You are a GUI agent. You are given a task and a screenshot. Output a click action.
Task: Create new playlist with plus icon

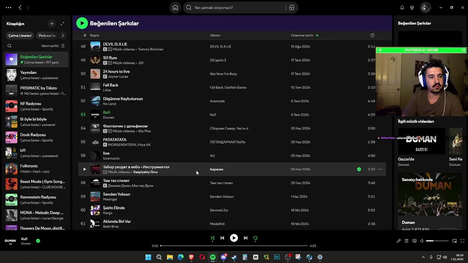pyautogui.click(x=52, y=24)
